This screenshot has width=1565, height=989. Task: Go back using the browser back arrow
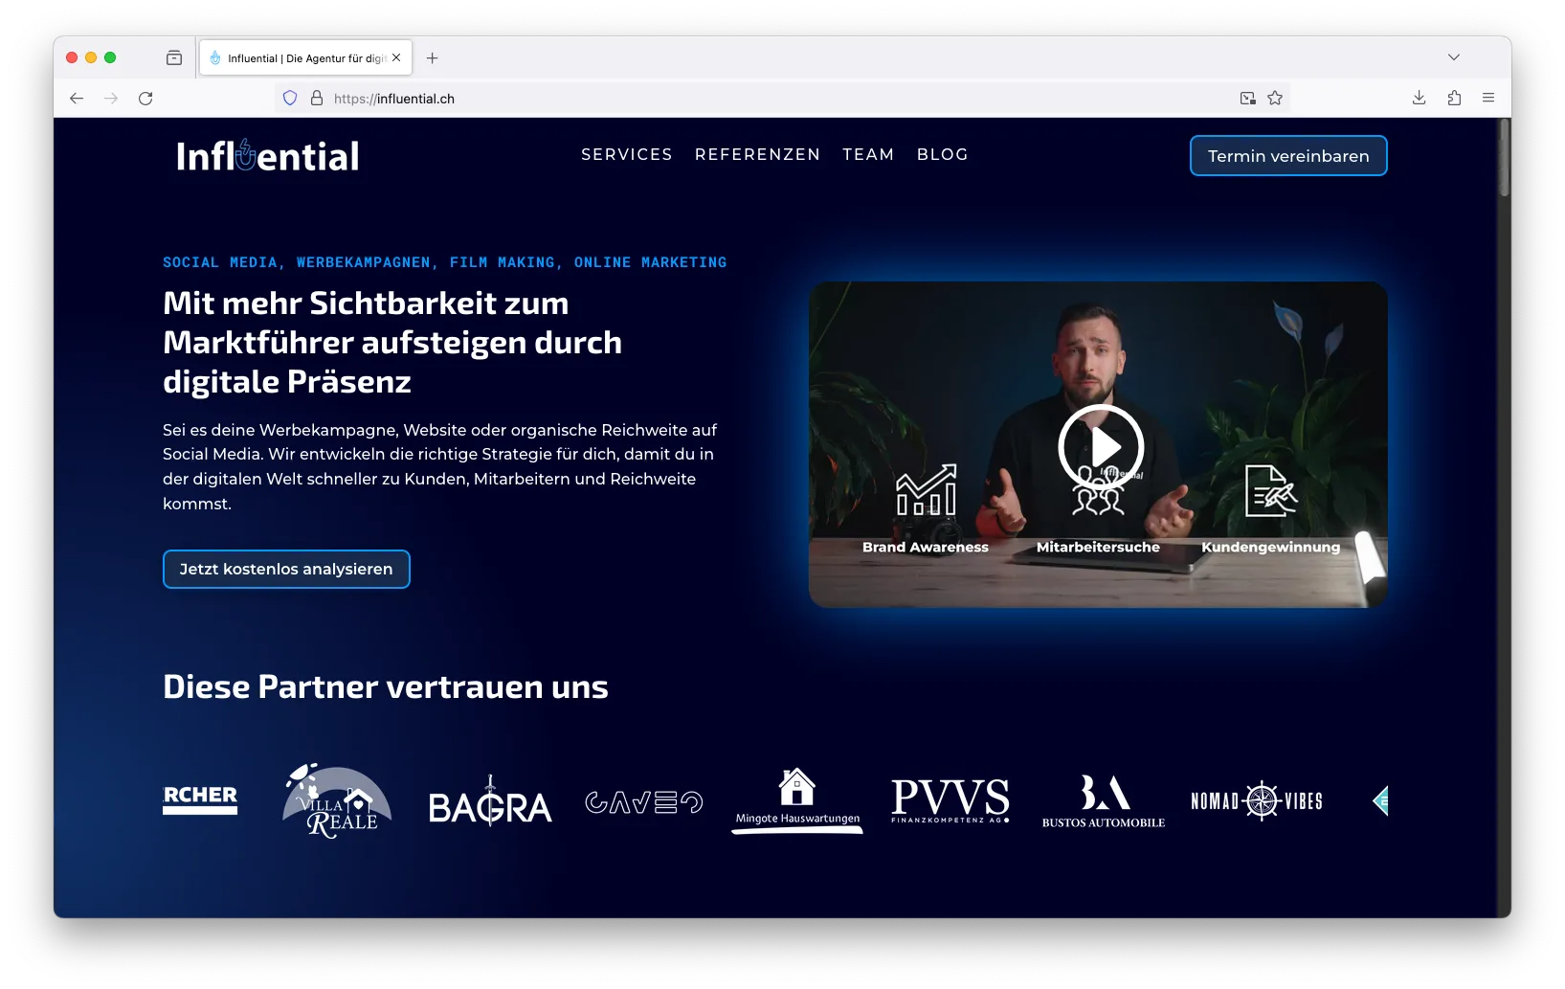pyautogui.click(x=77, y=99)
